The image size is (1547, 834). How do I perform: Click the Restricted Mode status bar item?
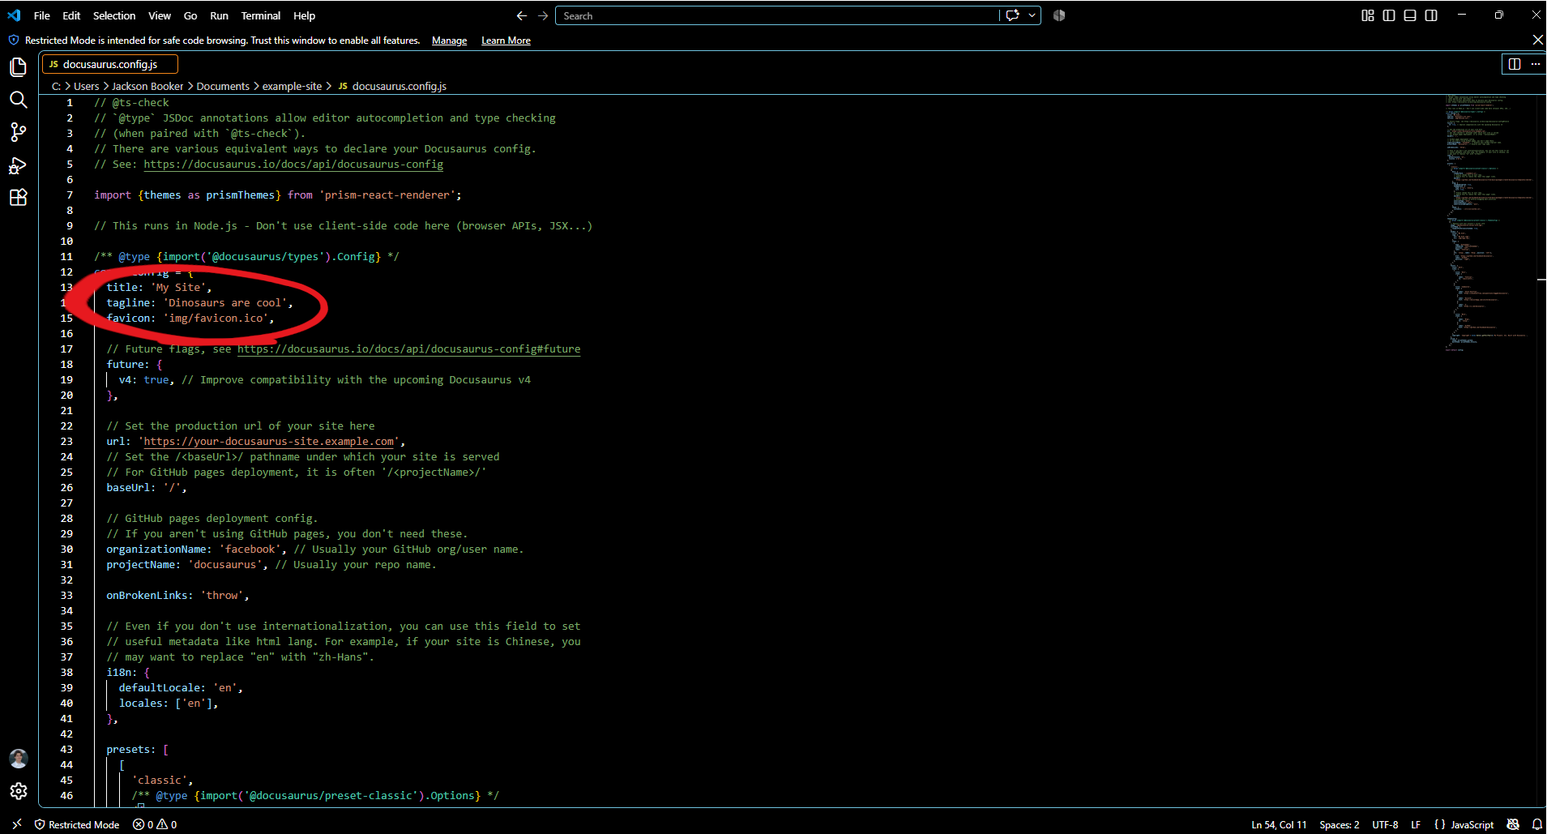tap(77, 824)
